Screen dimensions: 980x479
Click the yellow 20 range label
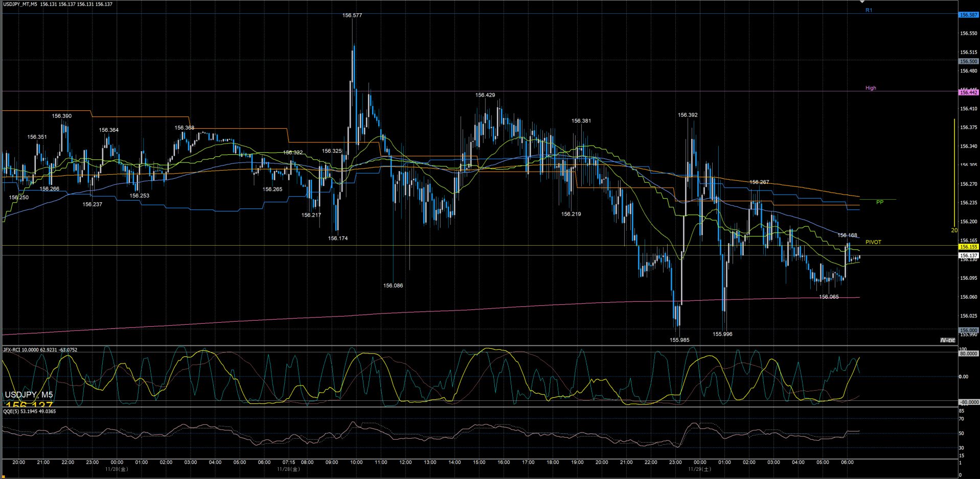pyautogui.click(x=954, y=230)
